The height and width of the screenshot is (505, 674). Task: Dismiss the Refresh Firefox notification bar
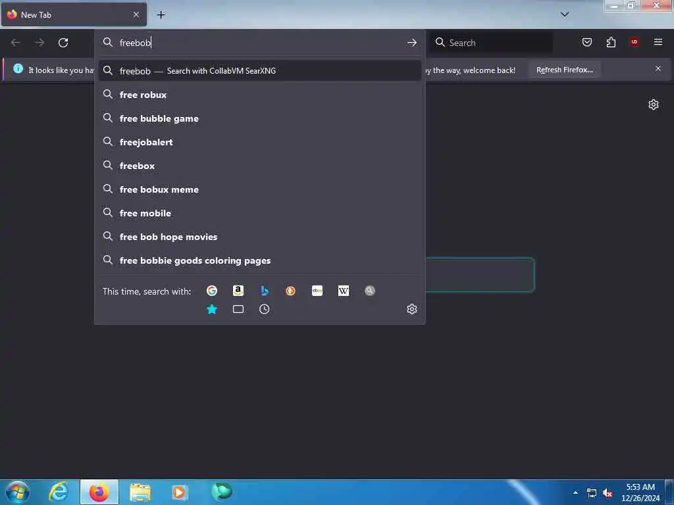point(658,68)
